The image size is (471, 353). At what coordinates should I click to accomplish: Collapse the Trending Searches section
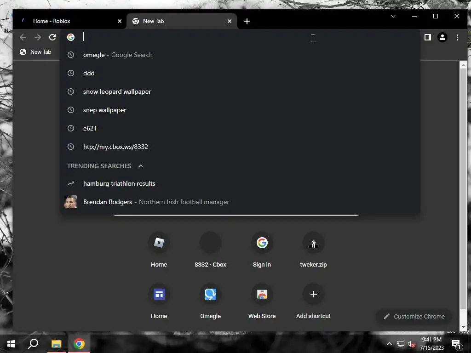[141, 166]
